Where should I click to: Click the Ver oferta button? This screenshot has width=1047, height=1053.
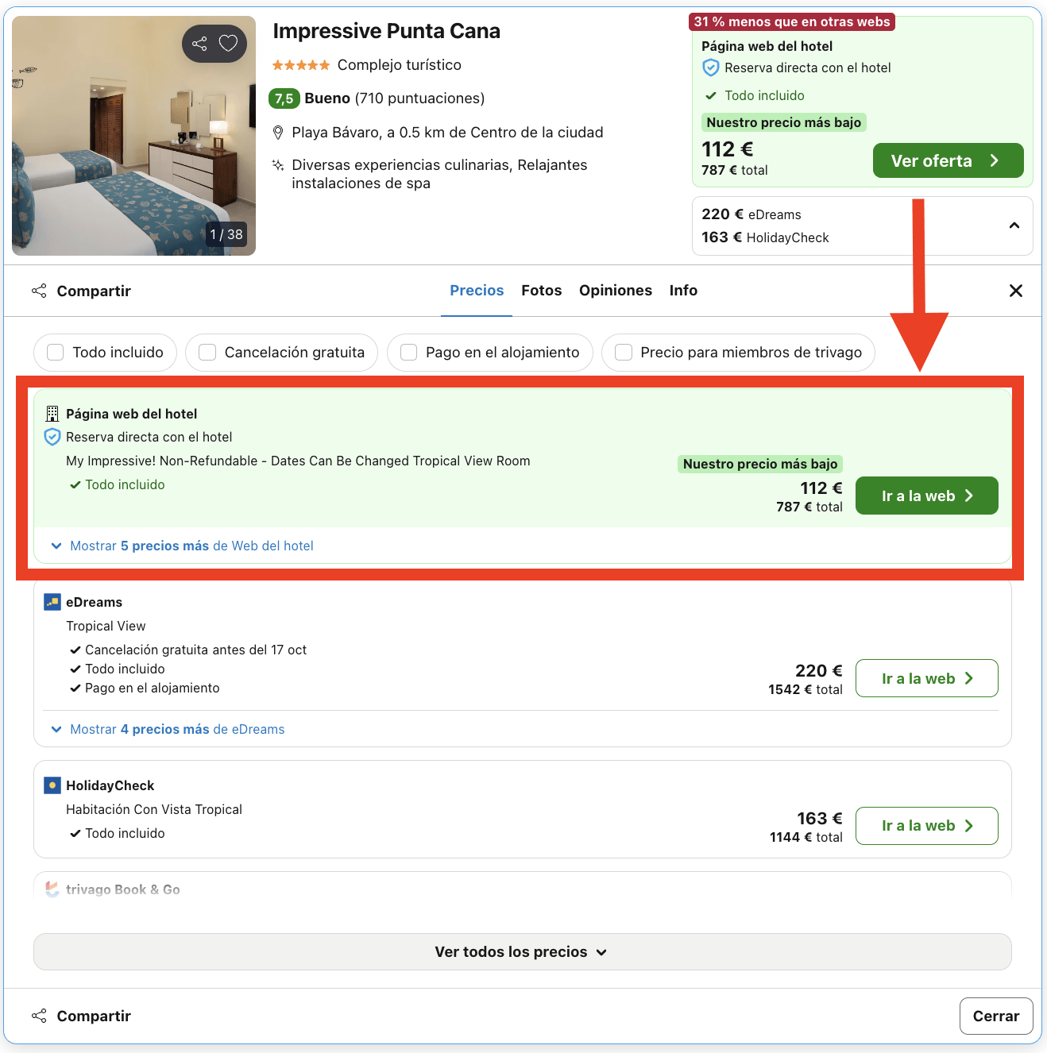click(x=948, y=160)
